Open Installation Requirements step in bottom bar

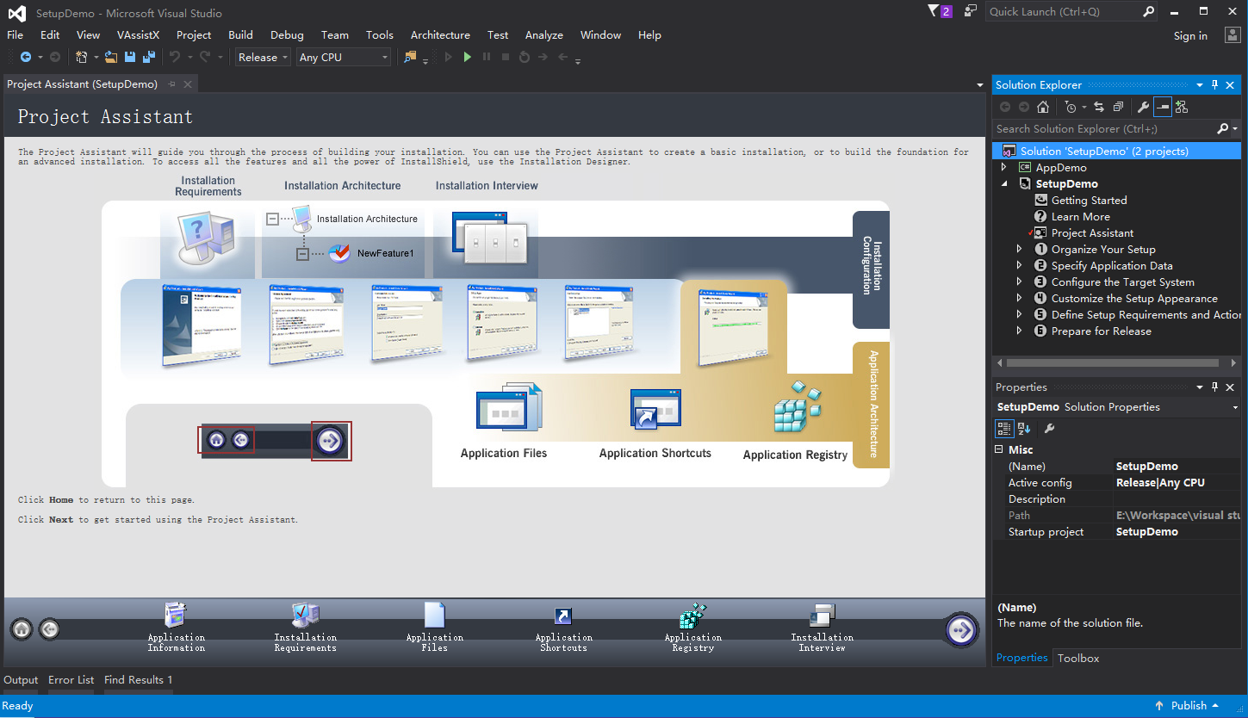(305, 615)
